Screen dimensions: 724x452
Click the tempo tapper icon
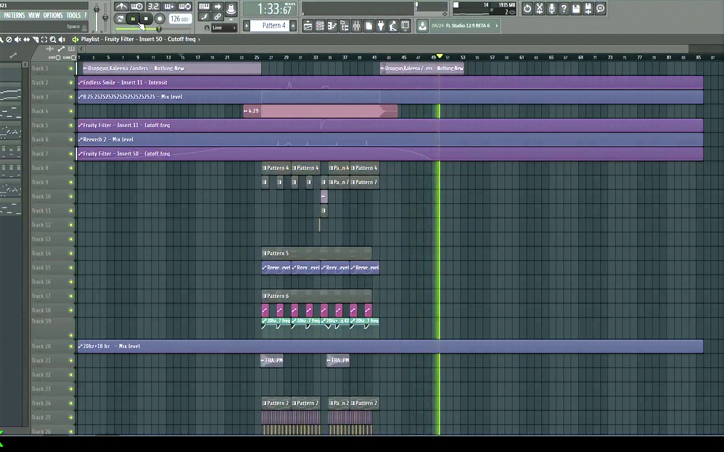pos(393,26)
